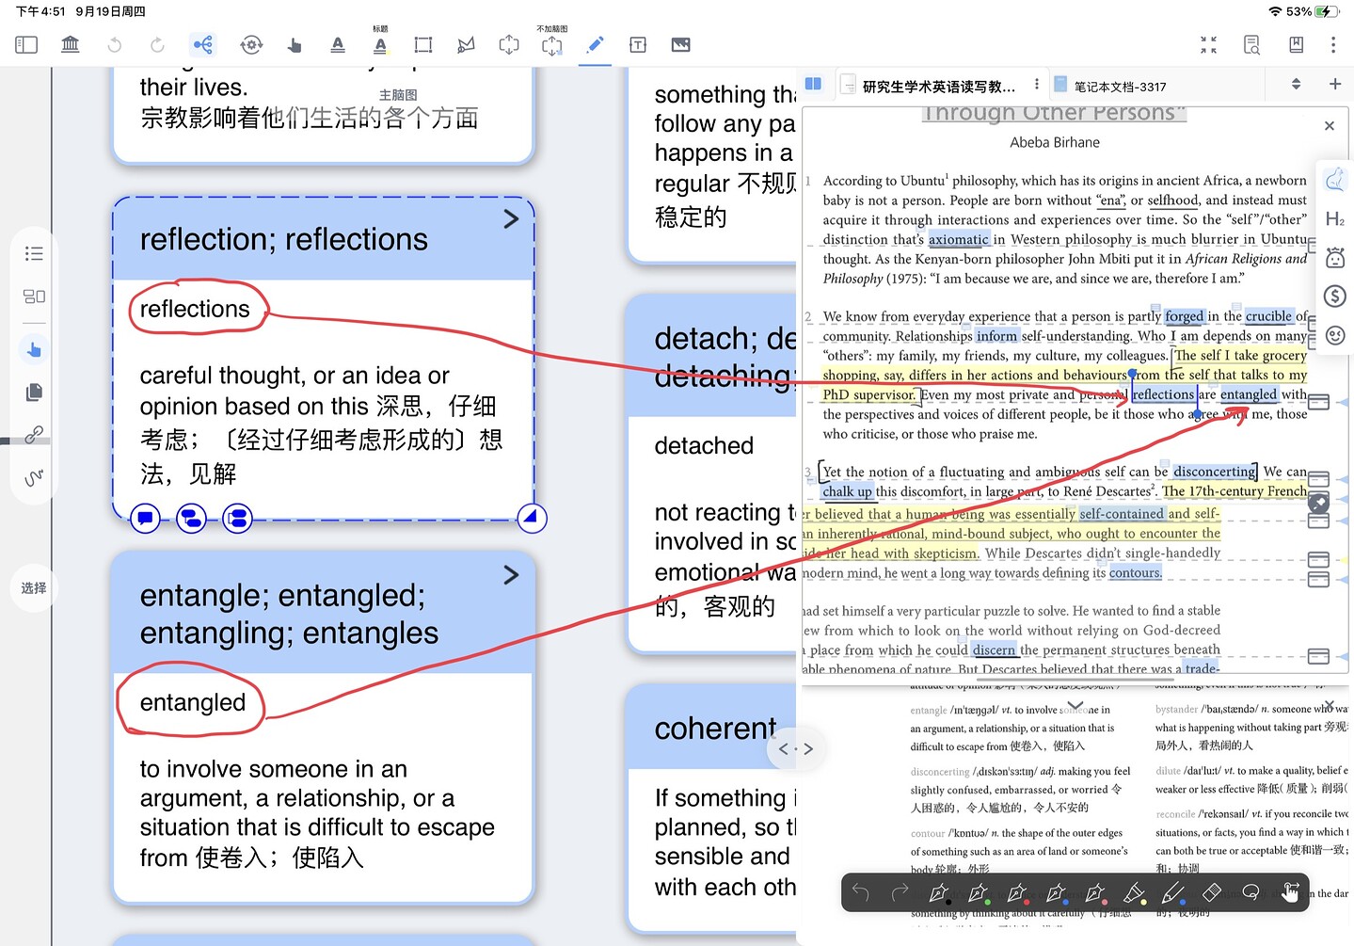
Task: Select the image insert tool
Action: pyautogui.click(x=681, y=44)
